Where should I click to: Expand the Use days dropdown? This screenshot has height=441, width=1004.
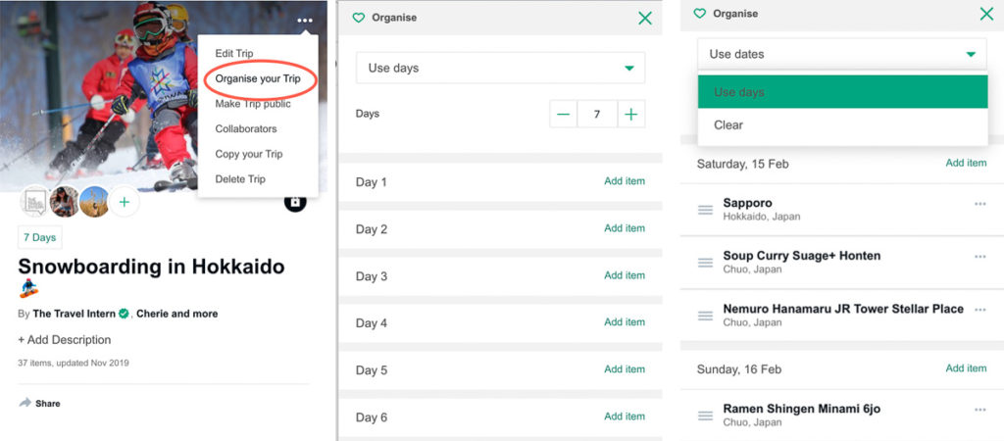click(x=501, y=68)
